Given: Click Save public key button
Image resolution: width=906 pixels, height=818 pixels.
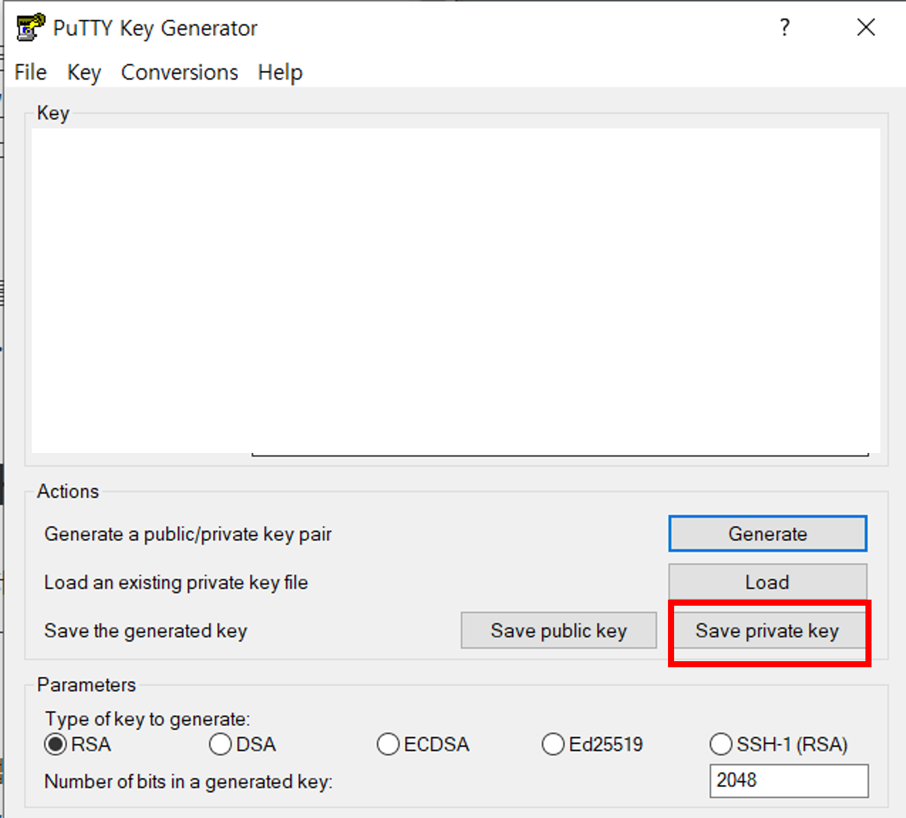Looking at the screenshot, I should coord(558,631).
